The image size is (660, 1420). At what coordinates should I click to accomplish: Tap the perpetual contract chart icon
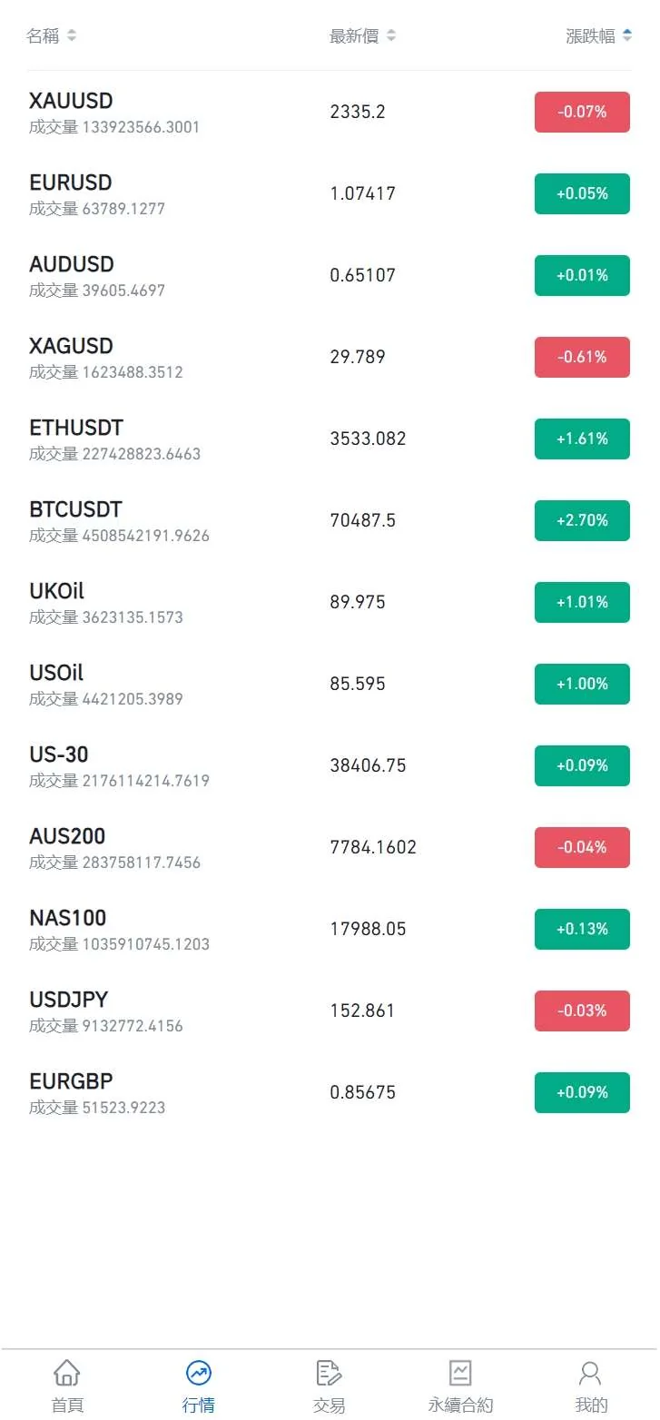point(460,1372)
